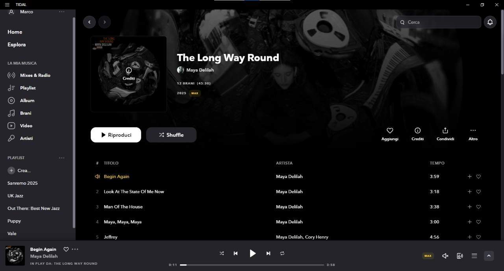This screenshot has height=271, width=504.
Task: Add Begin Again to playlist with plus icon
Action: click(469, 176)
